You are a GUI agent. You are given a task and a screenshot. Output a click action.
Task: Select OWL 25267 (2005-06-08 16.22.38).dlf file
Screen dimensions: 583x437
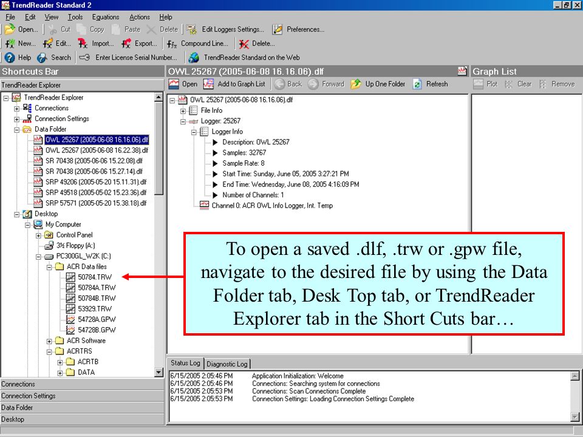point(97,151)
